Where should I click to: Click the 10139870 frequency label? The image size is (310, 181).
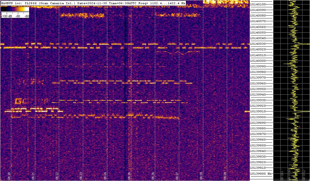tap(258, 134)
